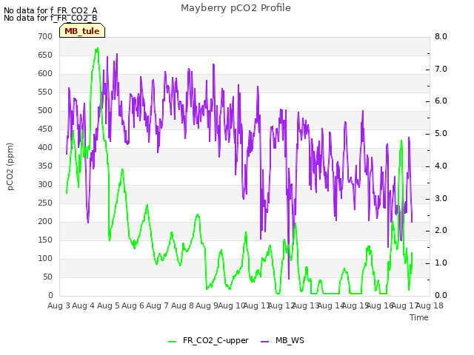Click the 650 left y-axis value
474x355 pixels.
[x=45, y=55]
